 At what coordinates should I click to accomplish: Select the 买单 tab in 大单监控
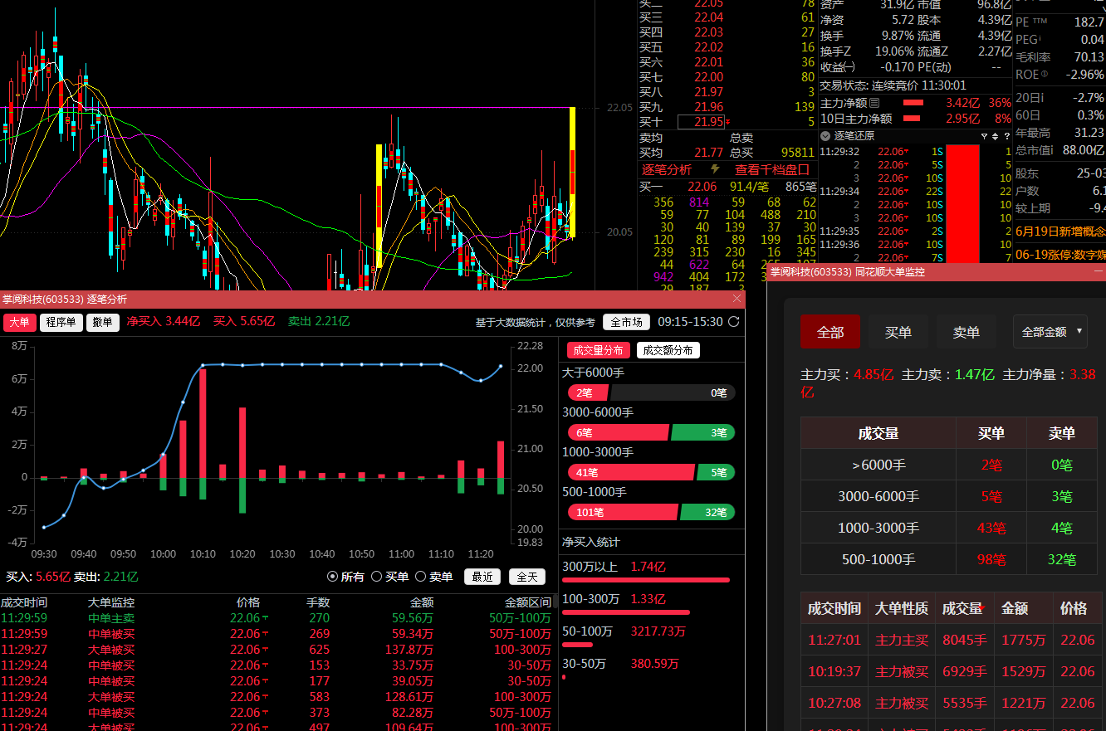point(898,332)
